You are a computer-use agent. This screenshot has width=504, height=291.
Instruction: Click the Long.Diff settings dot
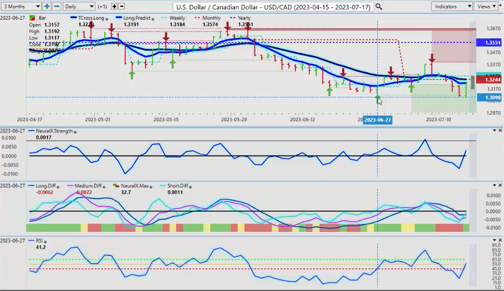click(x=58, y=186)
